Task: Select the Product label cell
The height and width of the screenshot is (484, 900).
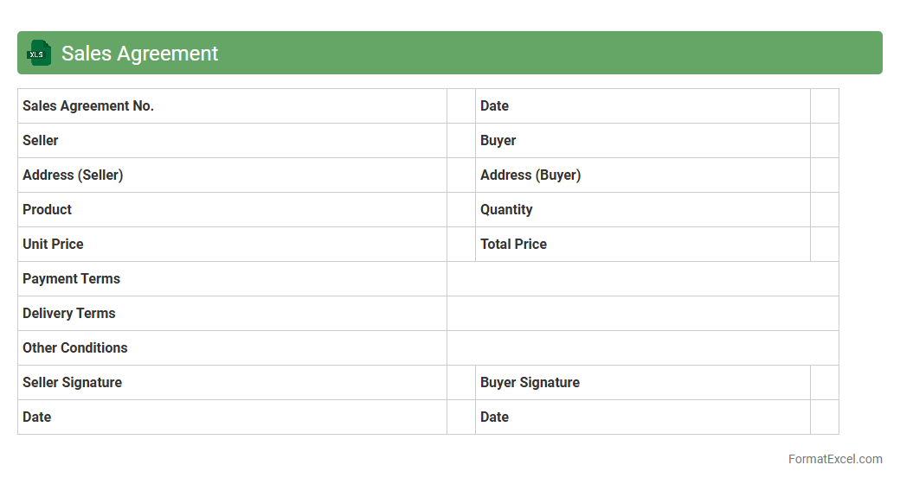Action: pyautogui.click(x=48, y=209)
